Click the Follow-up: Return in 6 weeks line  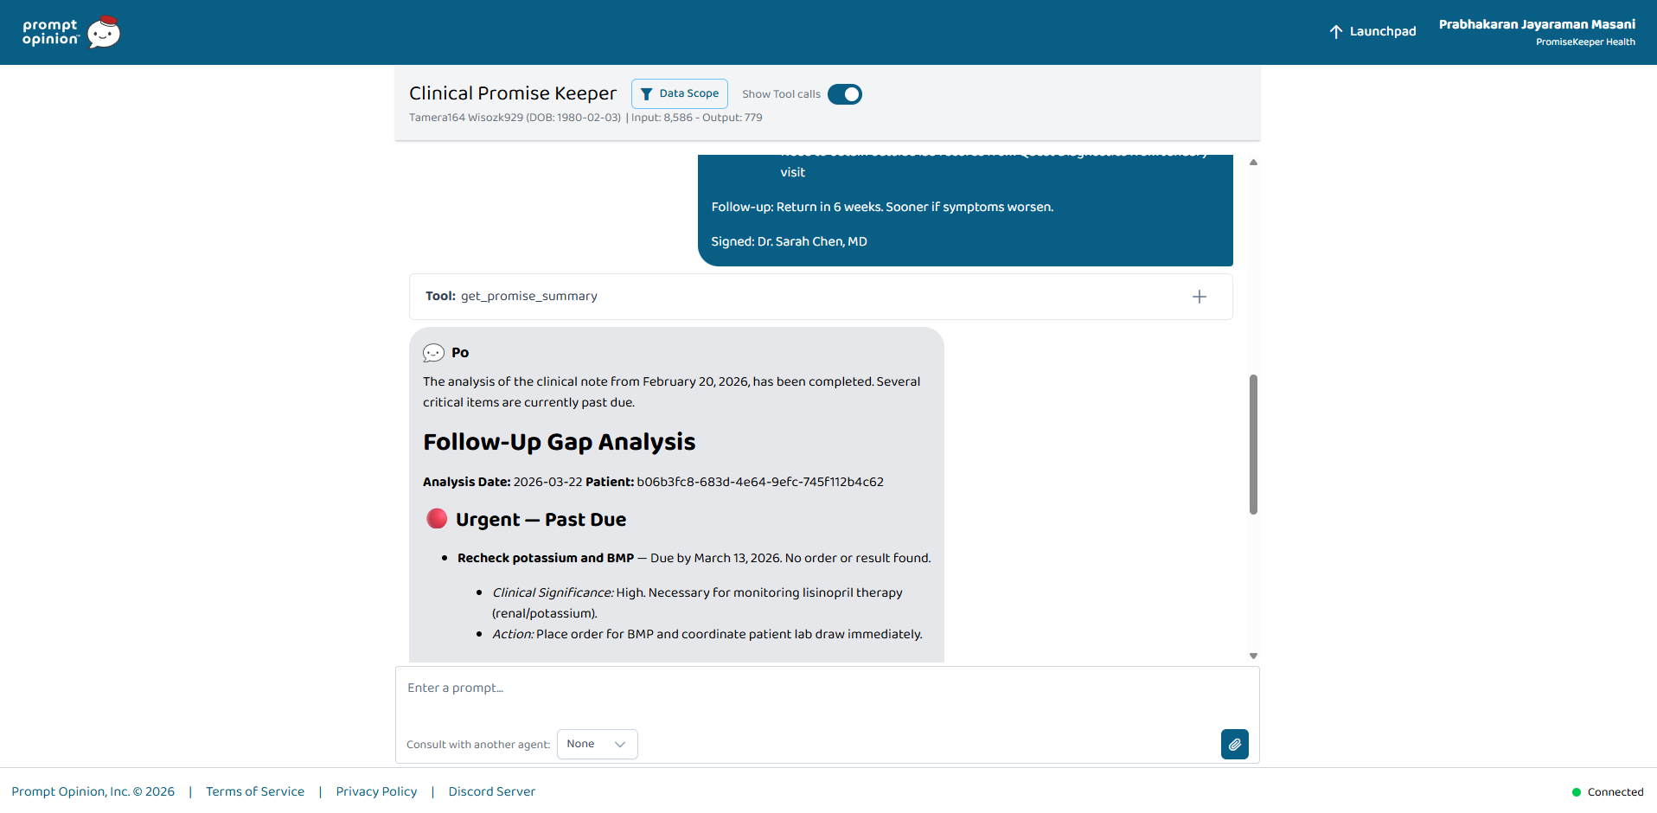tap(882, 207)
